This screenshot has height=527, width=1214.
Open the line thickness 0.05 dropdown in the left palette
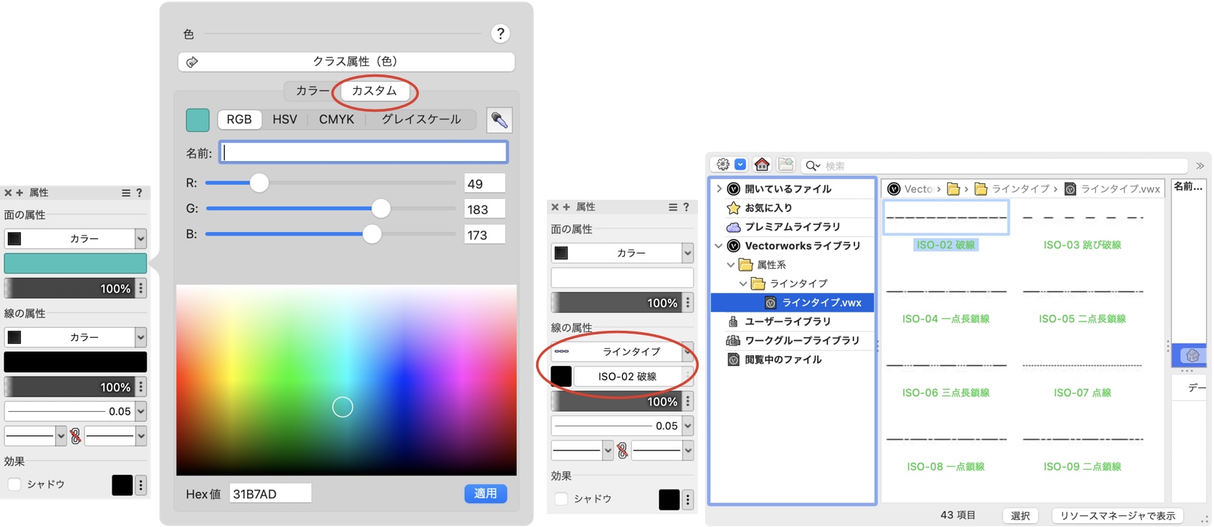[x=75, y=412]
